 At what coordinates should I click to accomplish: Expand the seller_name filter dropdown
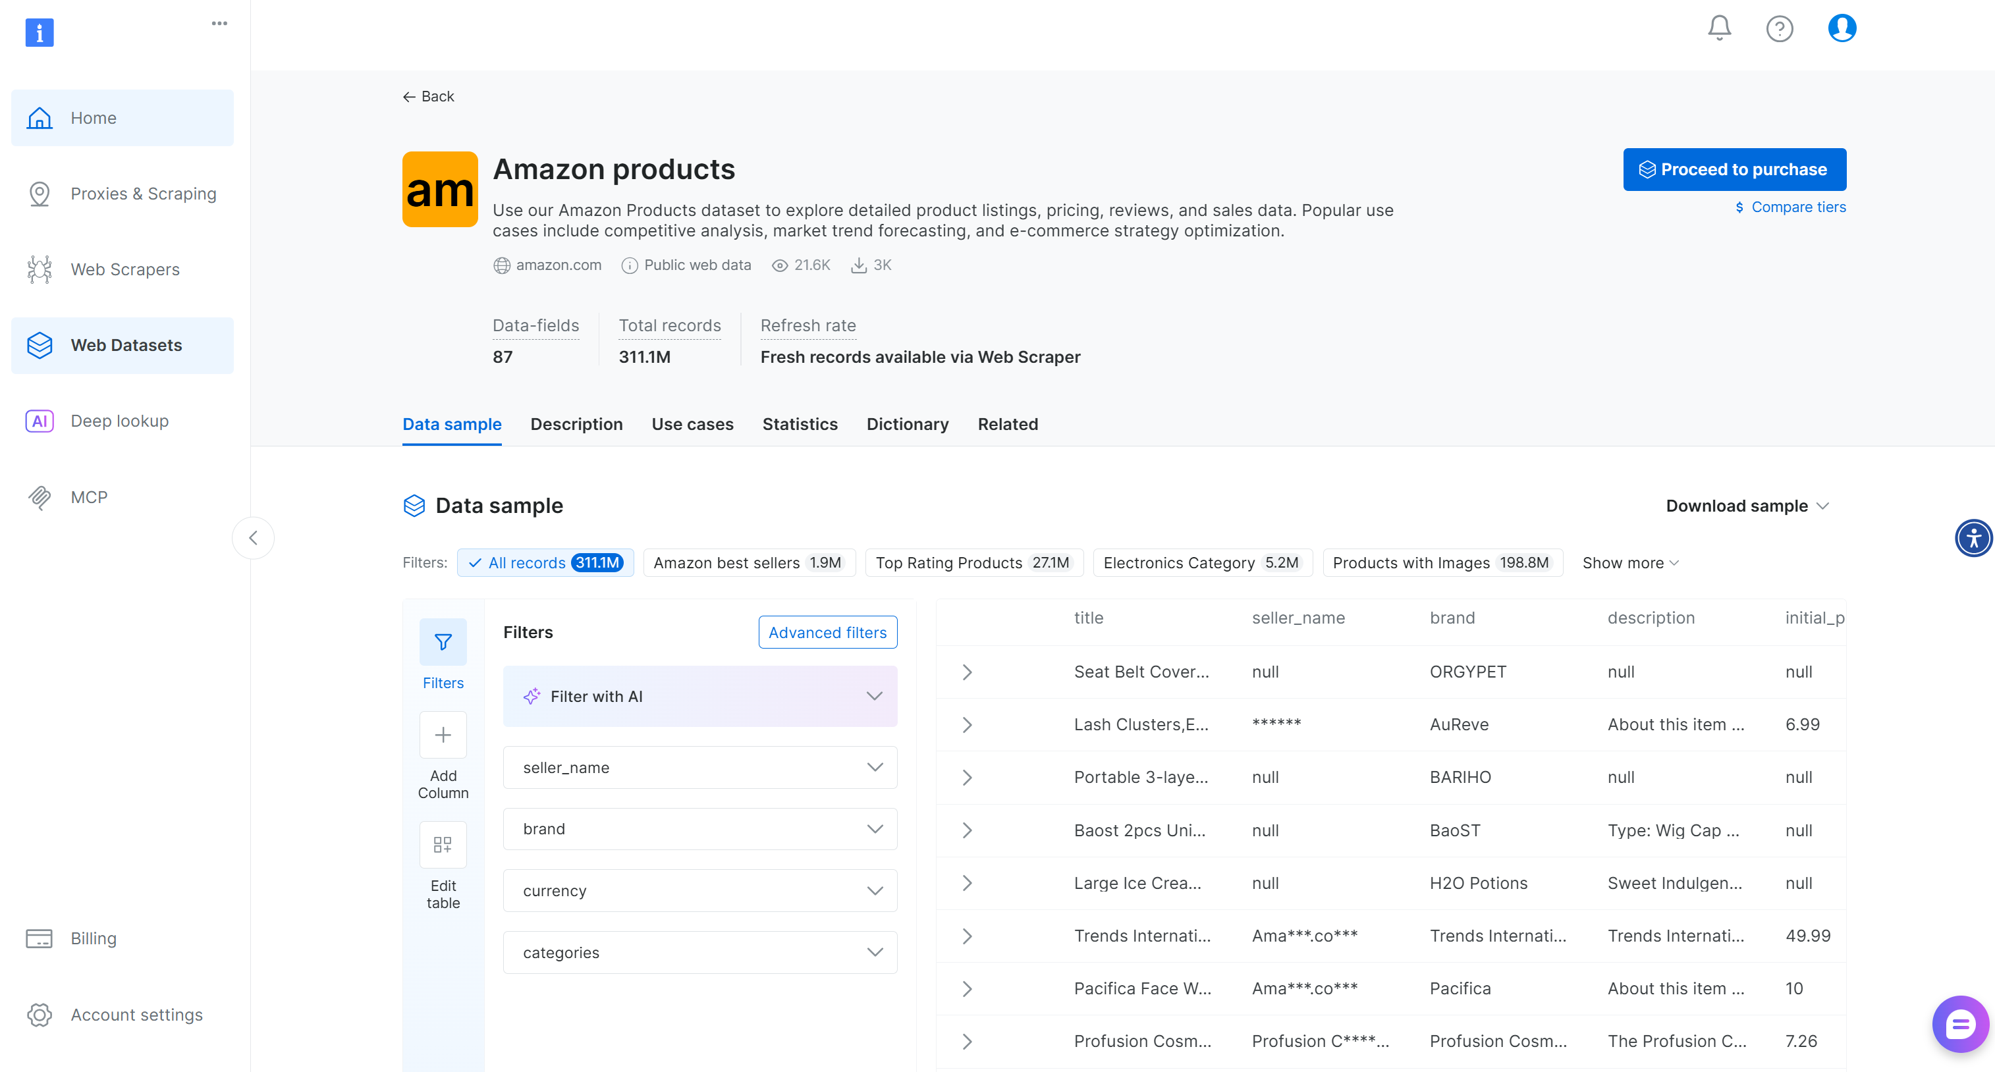point(699,767)
